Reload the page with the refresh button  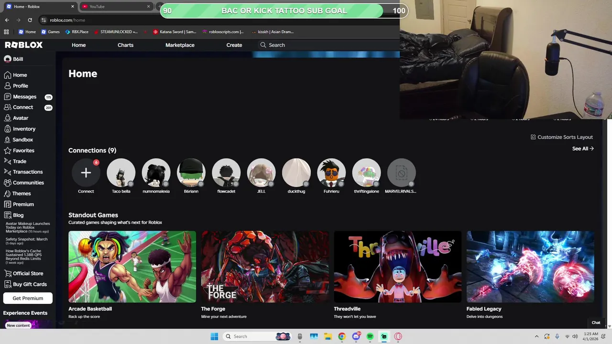pyautogui.click(x=30, y=20)
